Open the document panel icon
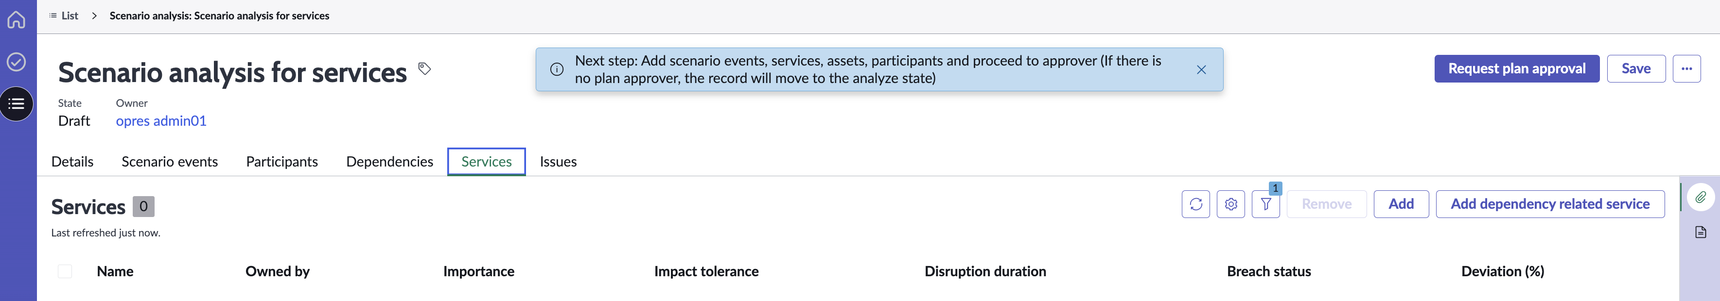 (1701, 232)
